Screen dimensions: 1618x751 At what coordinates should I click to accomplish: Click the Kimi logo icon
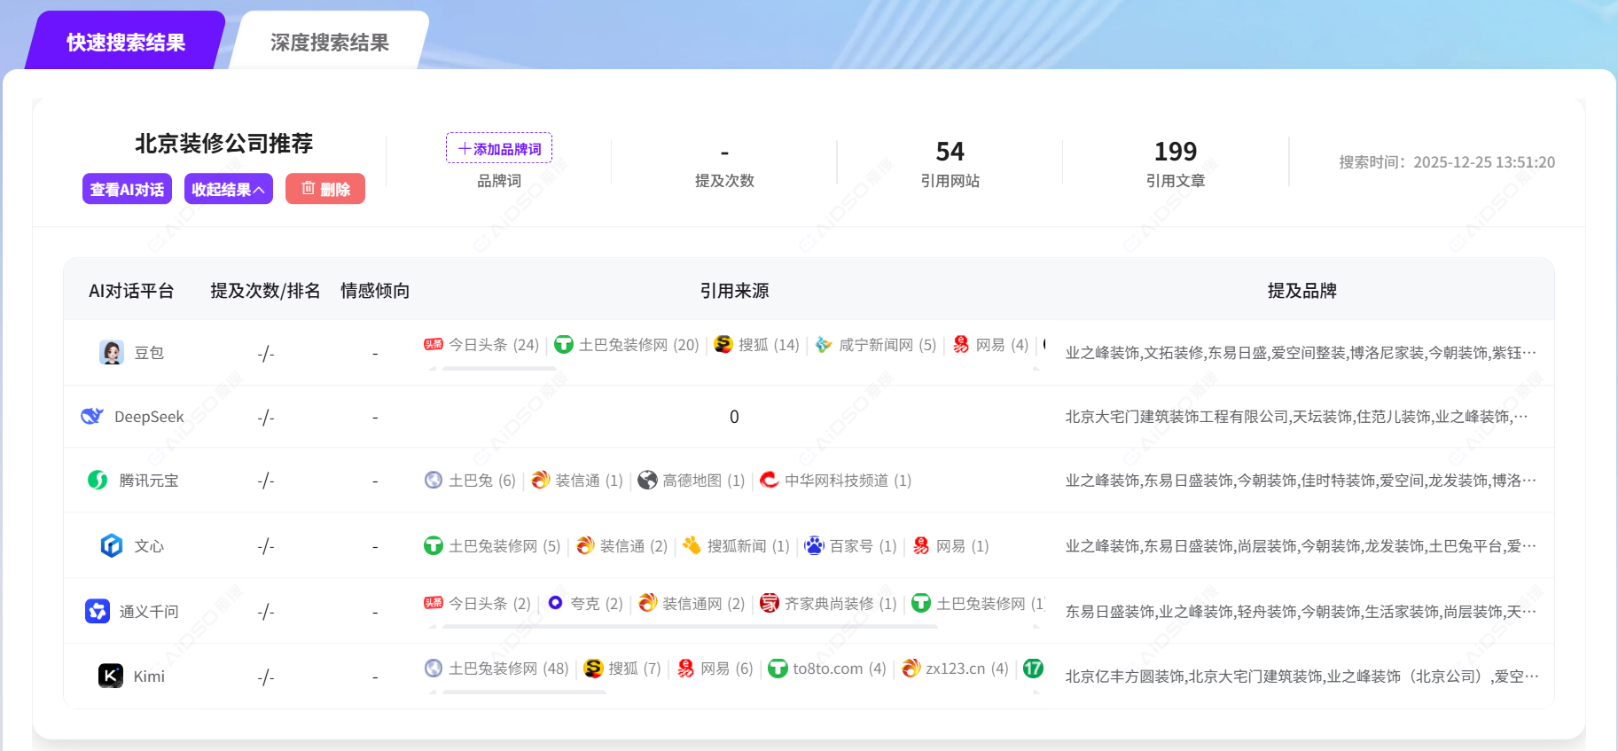tap(111, 676)
